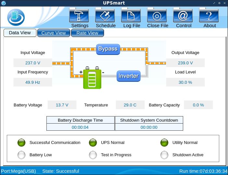Switch to the Data View tab
Screen dimensions: 228x175
coord(20,33)
